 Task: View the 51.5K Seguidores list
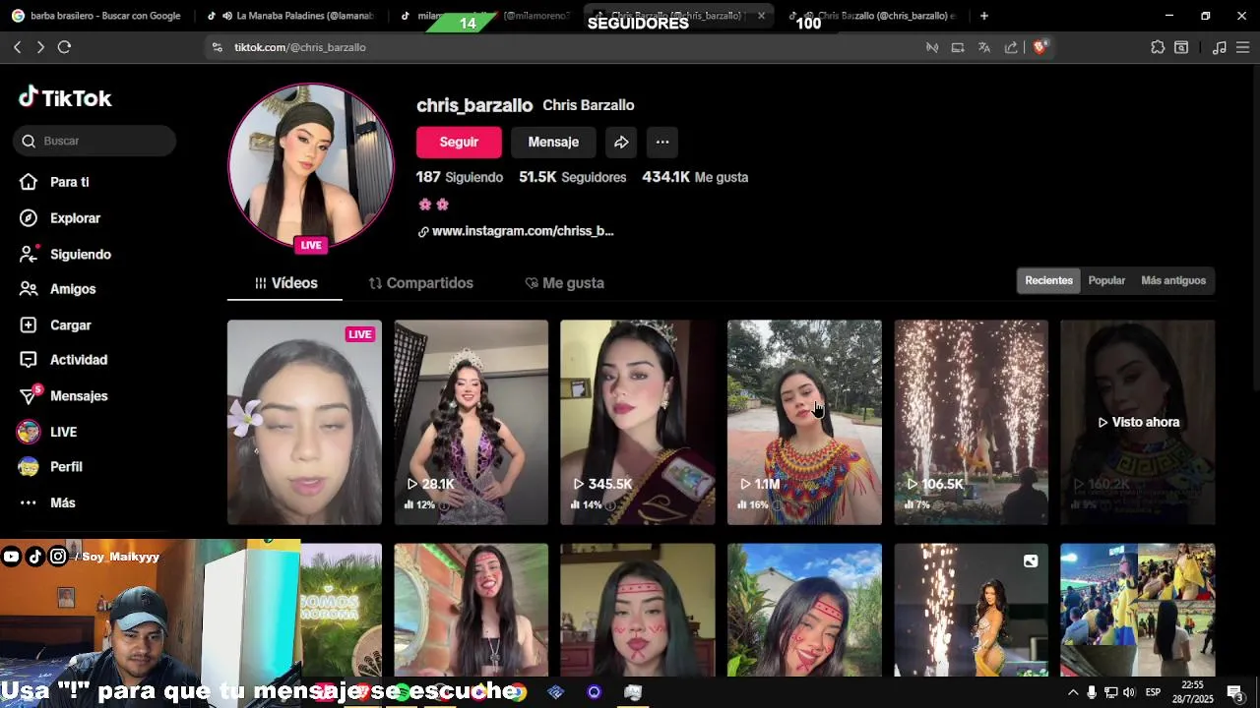(x=573, y=177)
